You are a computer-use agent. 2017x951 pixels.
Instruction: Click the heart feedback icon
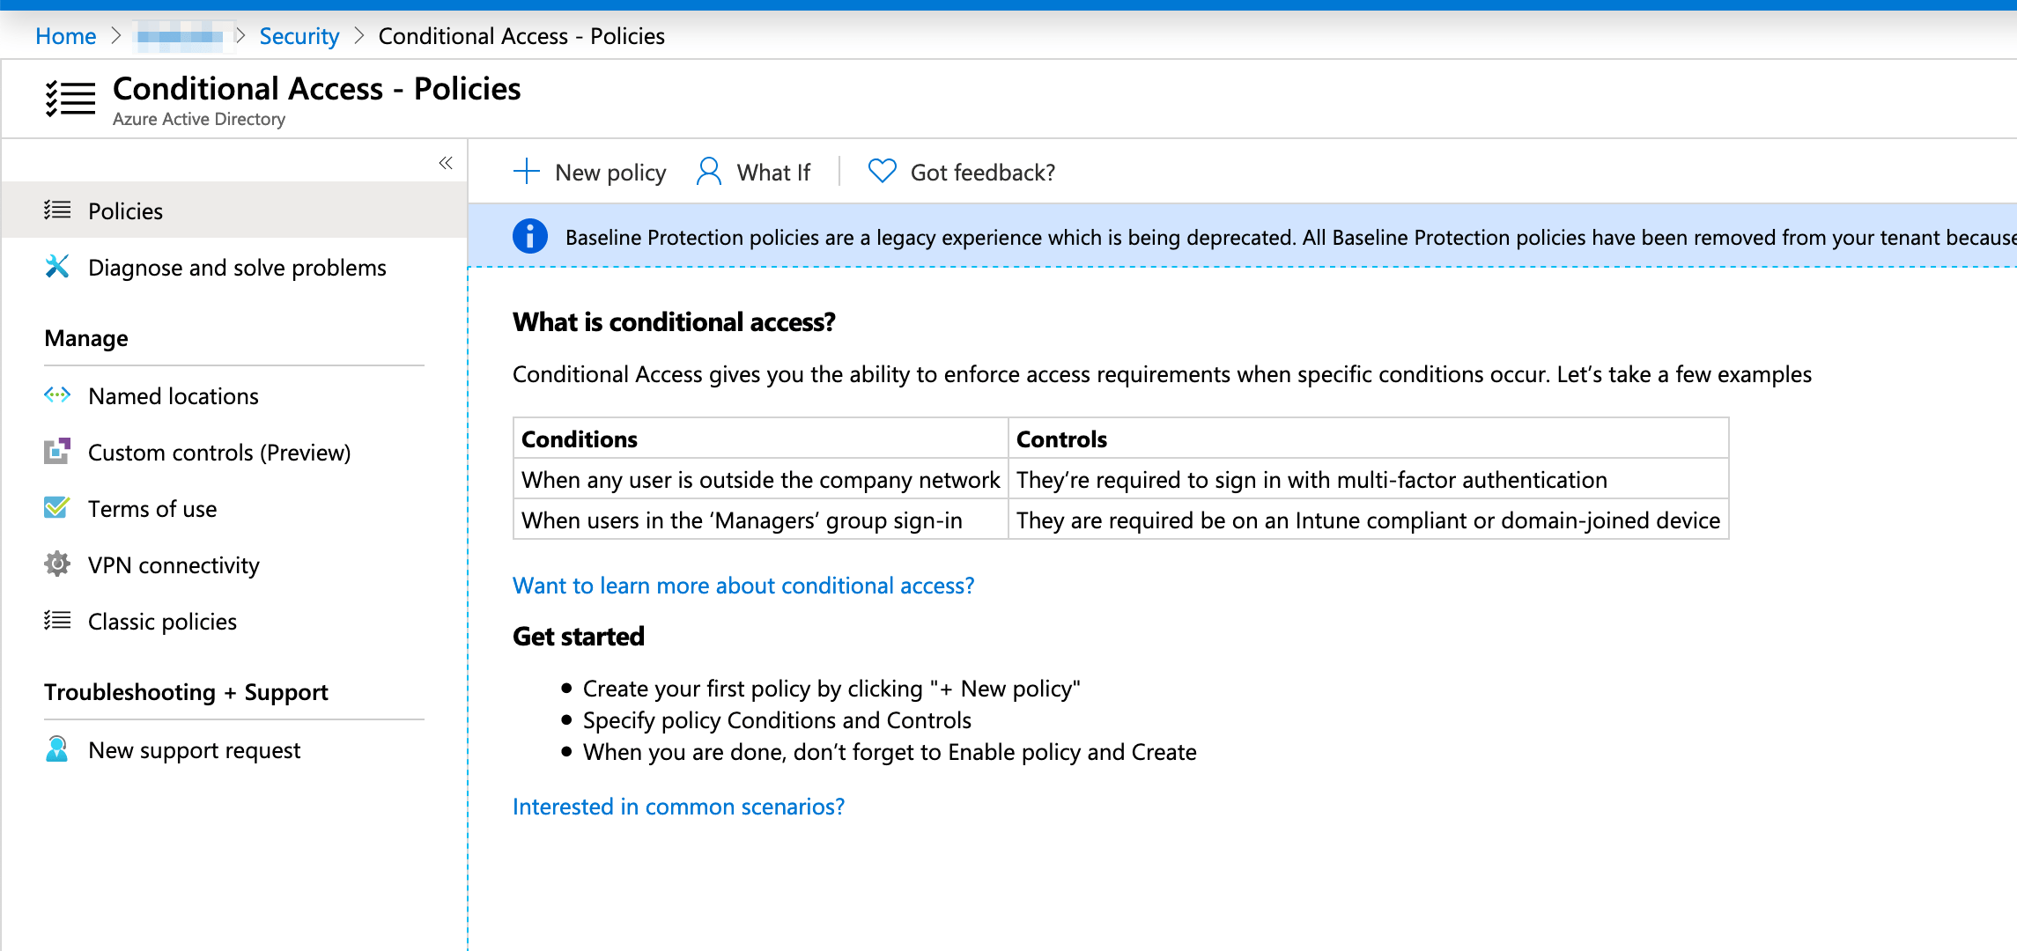(x=882, y=171)
